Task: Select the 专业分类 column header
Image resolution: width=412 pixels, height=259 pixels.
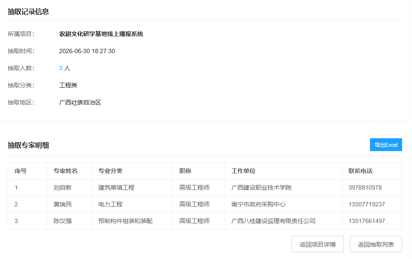Action: coord(110,171)
